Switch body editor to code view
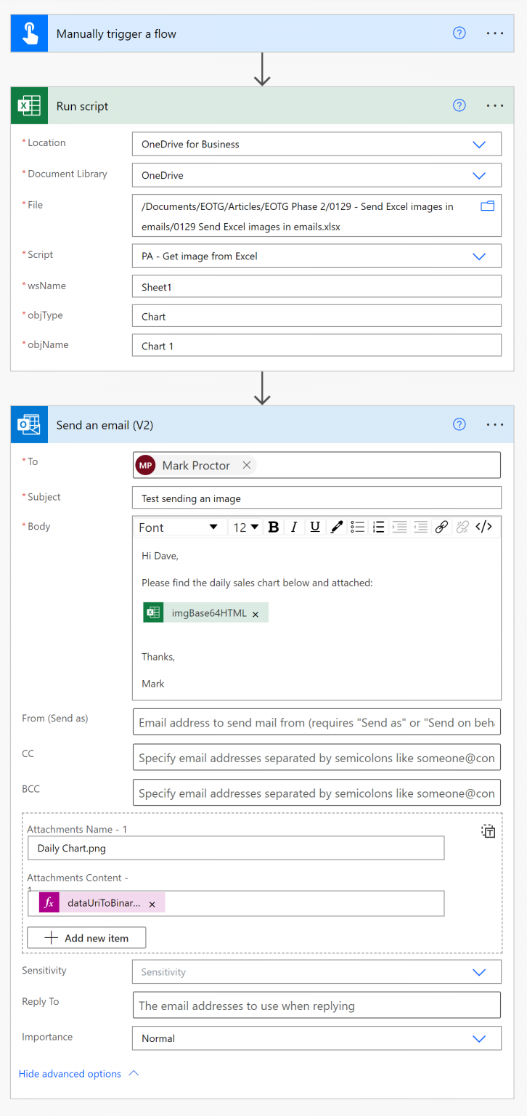This screenshot has width=527, height=1116. click(483, 527)
